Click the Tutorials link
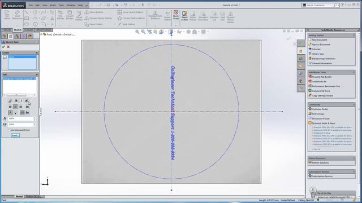The width and height of the screenshot is (362, 203). tap(316, 49)
